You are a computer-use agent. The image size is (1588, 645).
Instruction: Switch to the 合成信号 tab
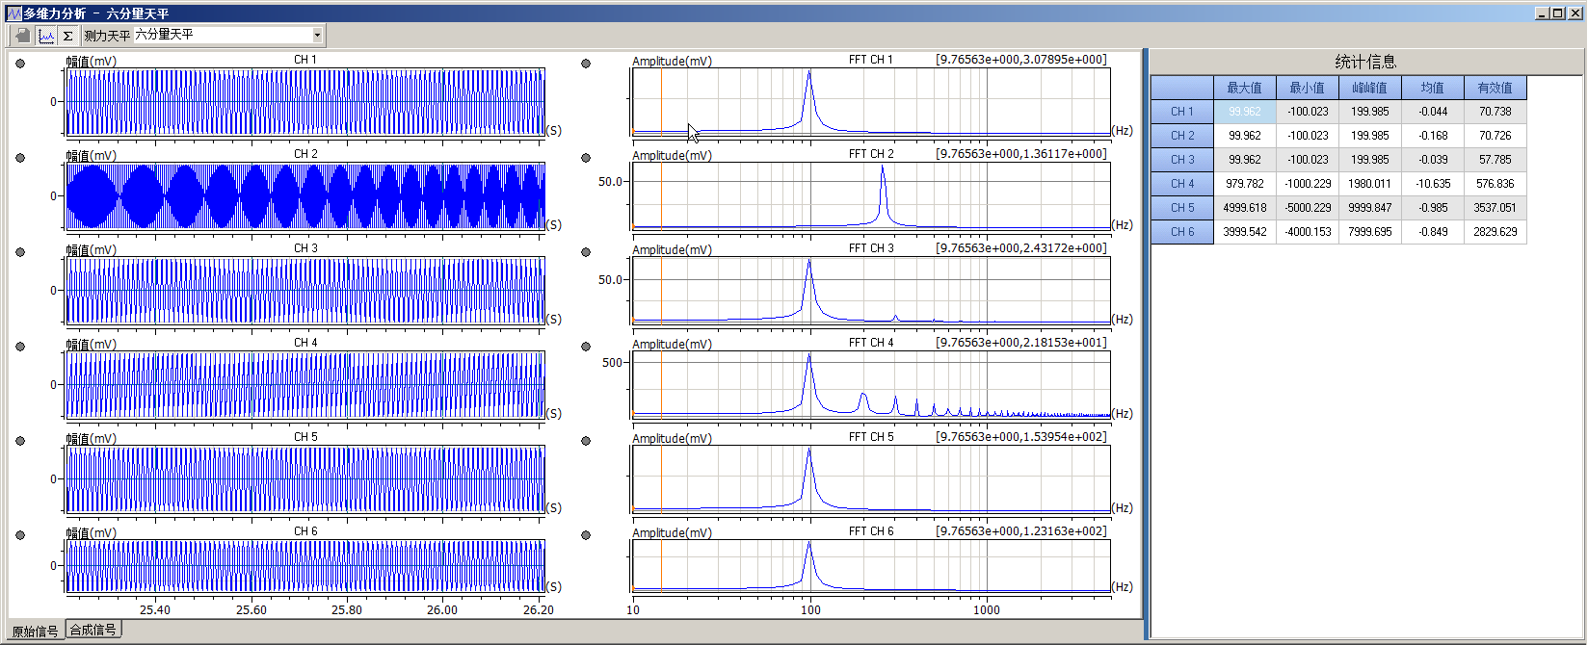point(93,631)
